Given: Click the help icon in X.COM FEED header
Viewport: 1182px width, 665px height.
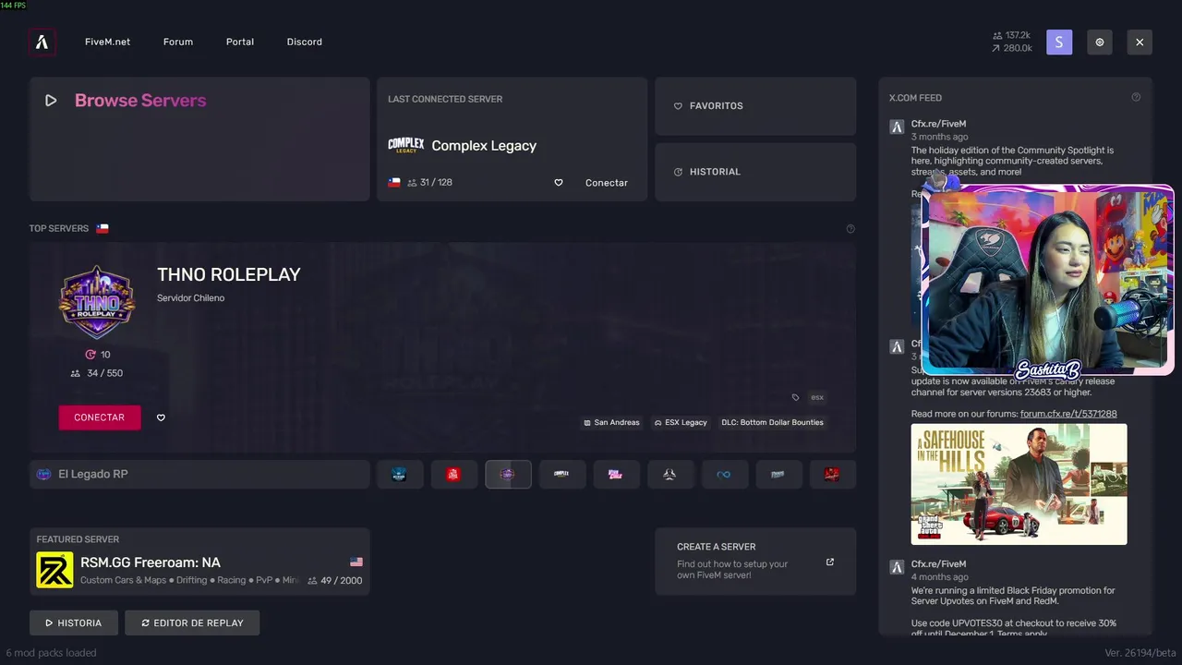Looking at the screenshot, I should coord(1136,97).
